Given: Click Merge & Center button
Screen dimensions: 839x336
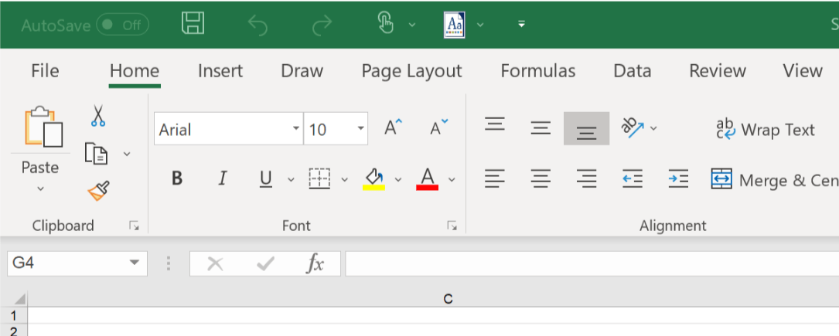Looking at the screenshot, I should [x=775, y=179].
